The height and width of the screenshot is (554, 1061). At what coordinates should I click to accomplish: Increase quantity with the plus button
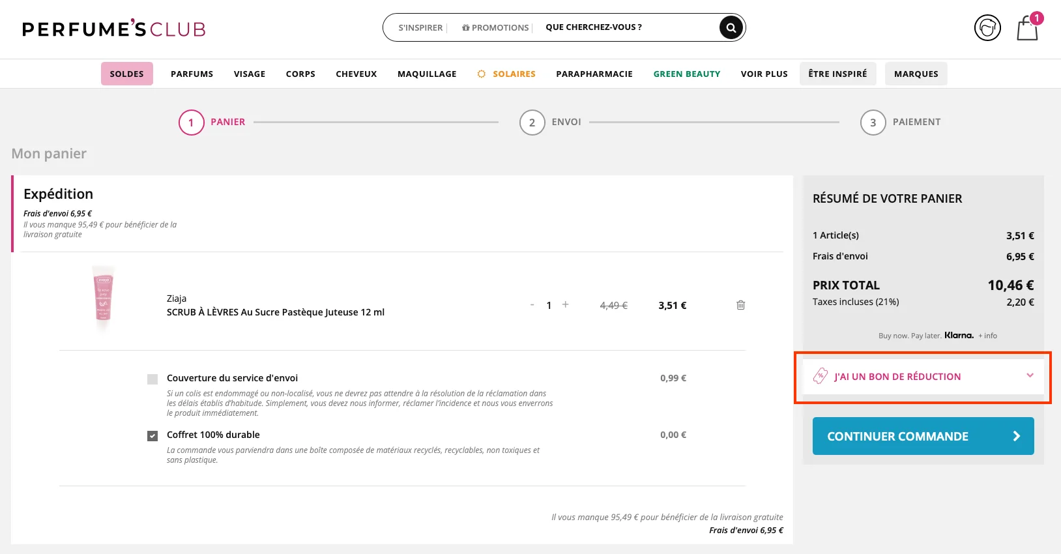[x=565, y=304]
